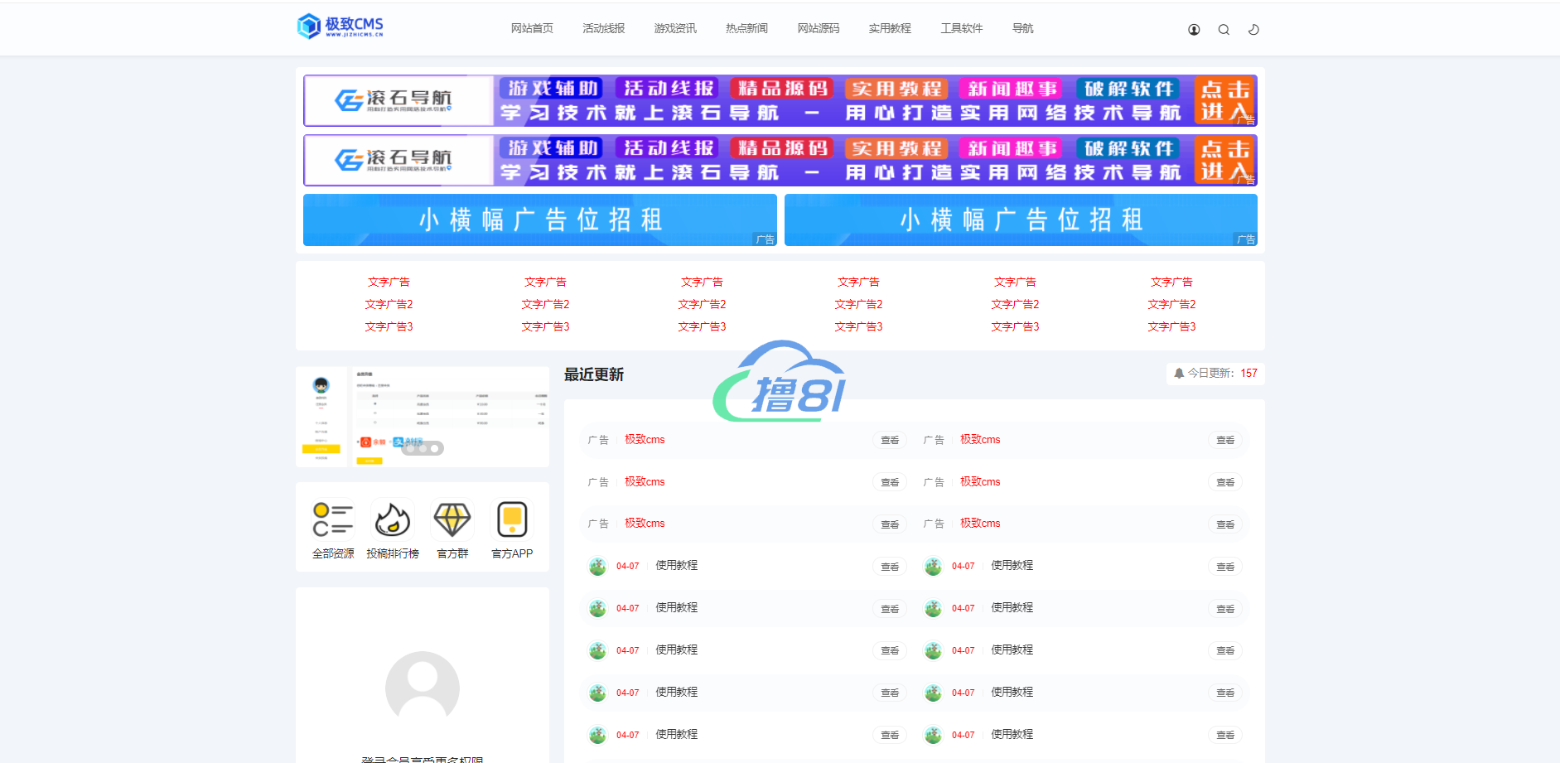This screenshot has height=763, width=1560.
Task: Go to 网站首页 in the navigation
Action: click(x=532, y=28)
